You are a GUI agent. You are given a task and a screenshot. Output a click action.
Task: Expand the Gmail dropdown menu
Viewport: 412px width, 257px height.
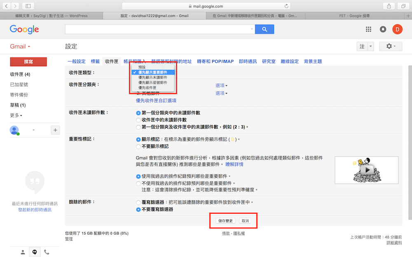(x=20, y=46)
